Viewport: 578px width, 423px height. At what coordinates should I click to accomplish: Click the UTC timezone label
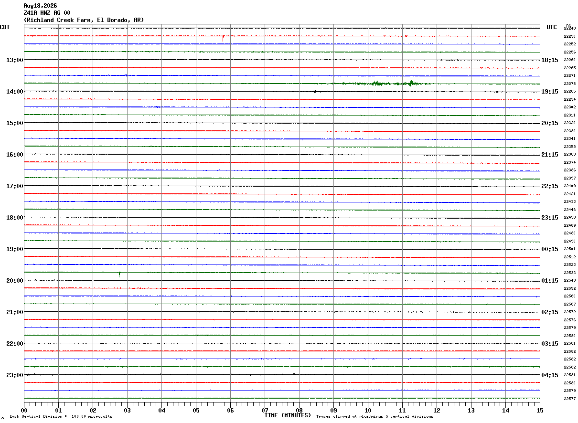point(552,27)
